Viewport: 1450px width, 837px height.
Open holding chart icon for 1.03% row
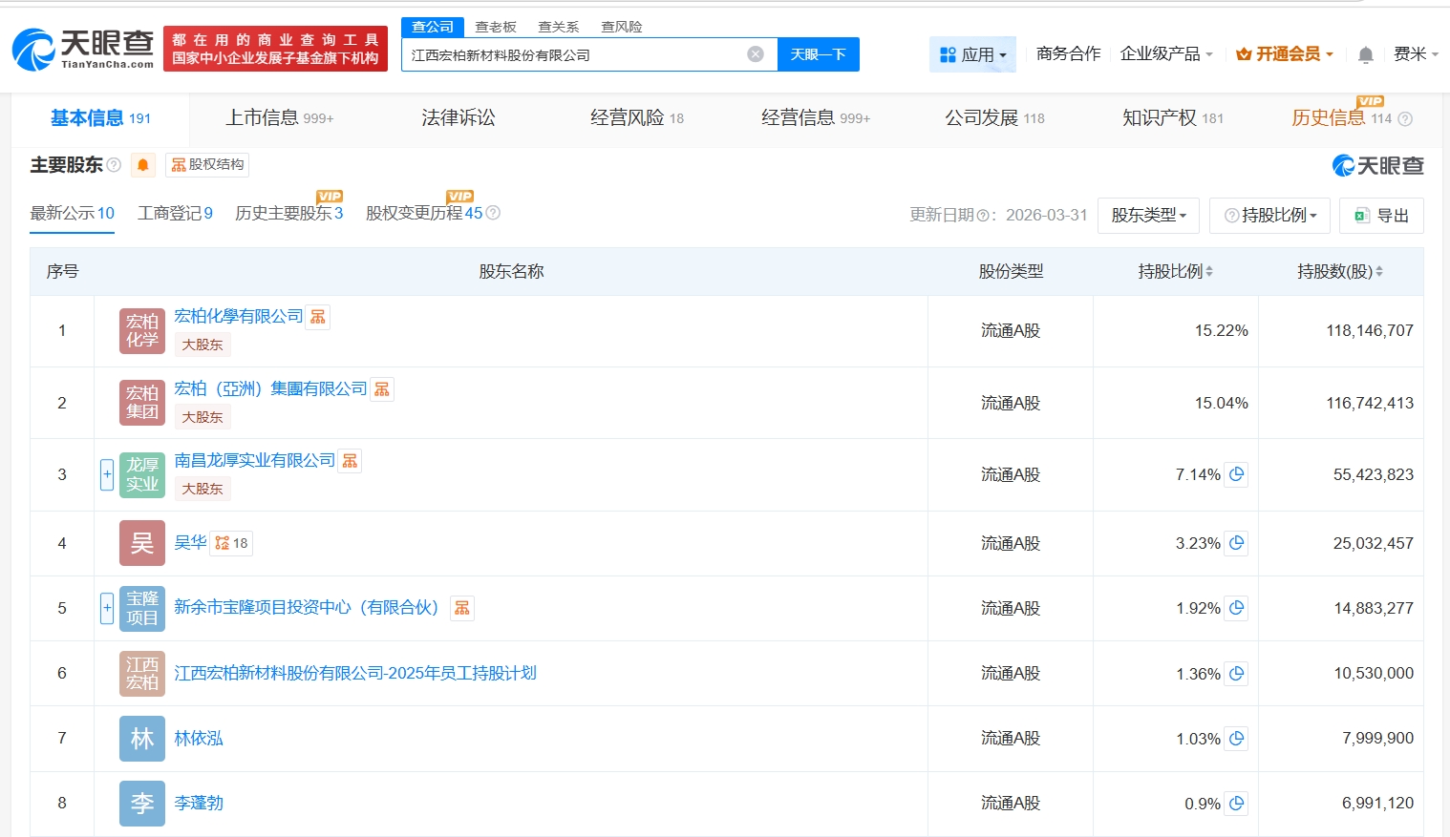[x=1237, y=738]
